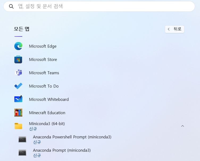The height and width of the screenshot is (161, 200).
Task: Launch Microsoft Store via its icon
Action: click(x=18, y=60)
